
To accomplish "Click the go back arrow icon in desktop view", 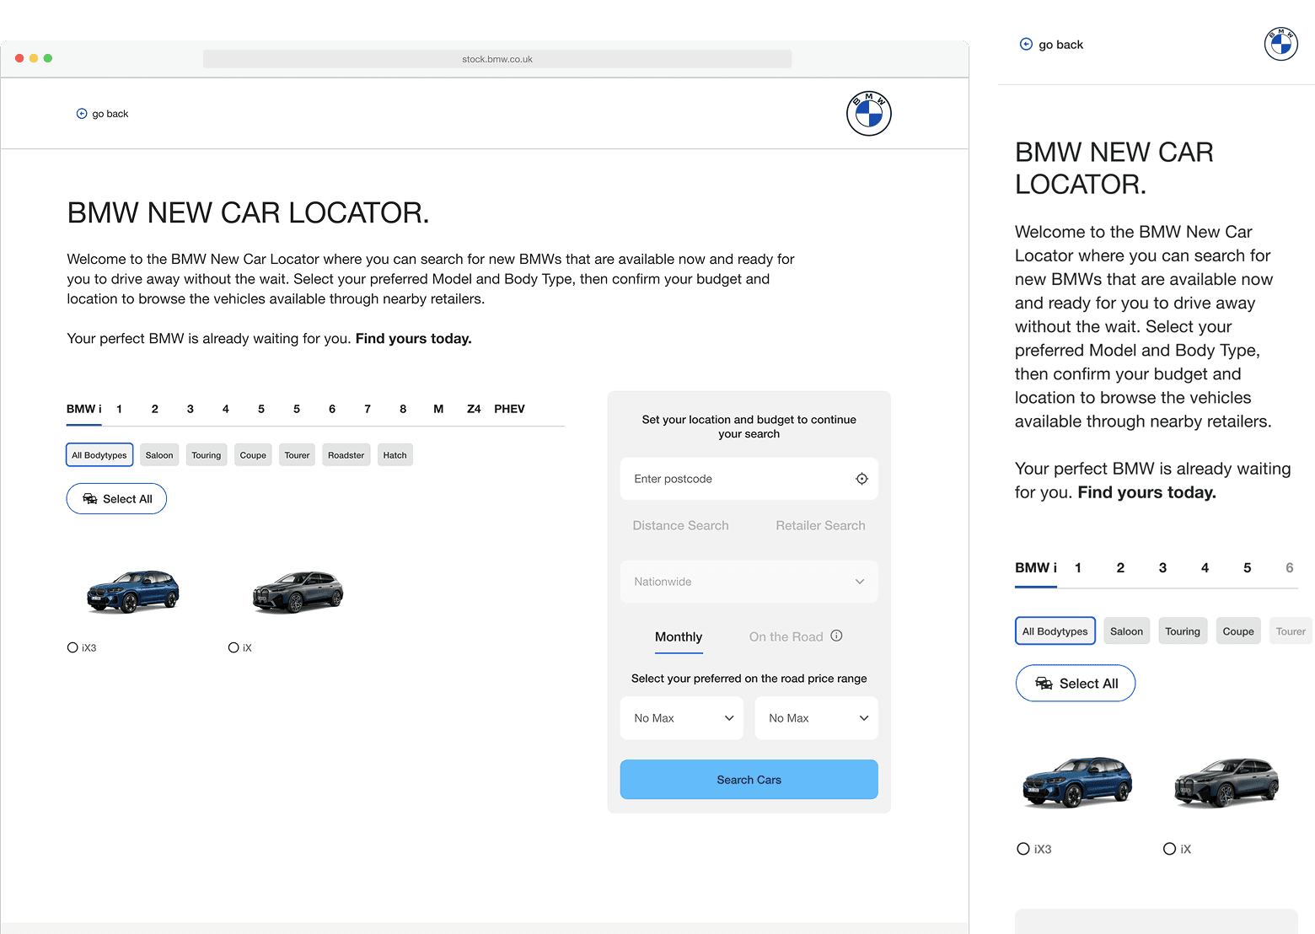I will coord(82,114).
